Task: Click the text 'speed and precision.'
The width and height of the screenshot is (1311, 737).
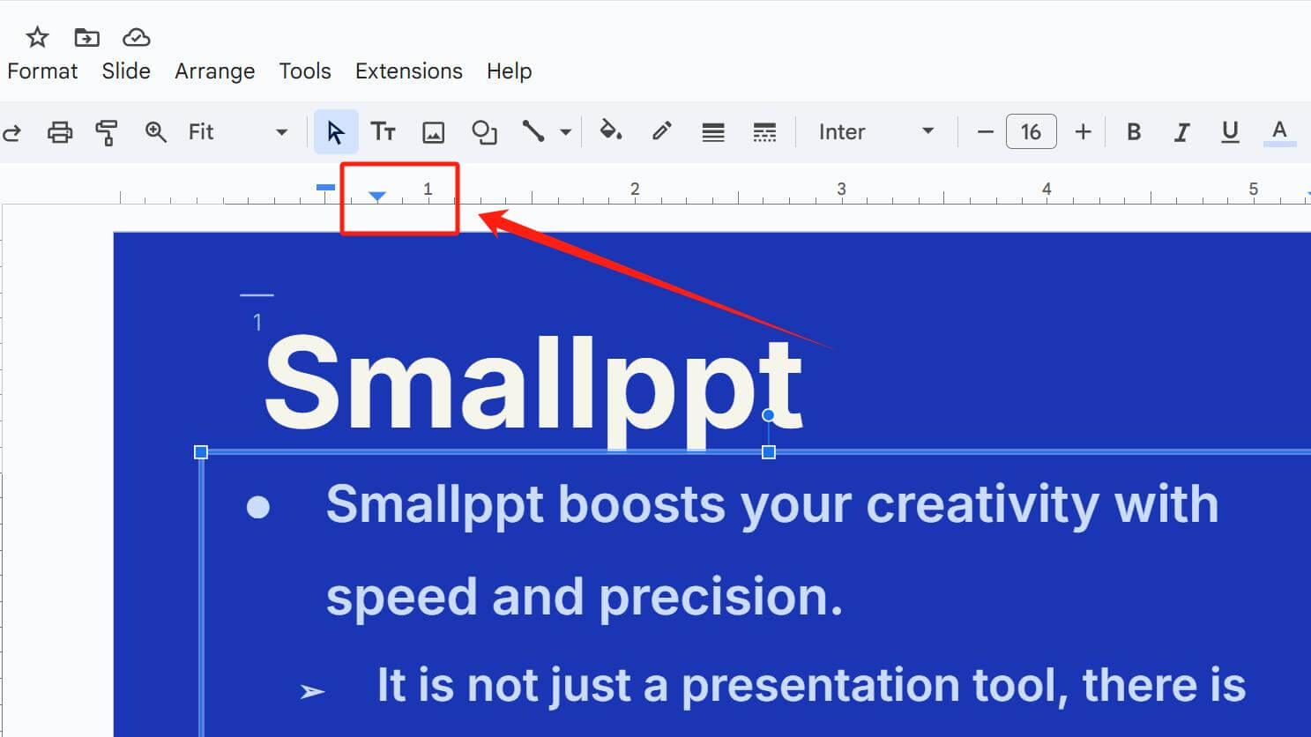Action: [x=585, y=598]
